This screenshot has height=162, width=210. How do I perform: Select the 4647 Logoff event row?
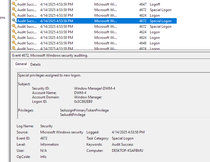(x=94, y=4)
